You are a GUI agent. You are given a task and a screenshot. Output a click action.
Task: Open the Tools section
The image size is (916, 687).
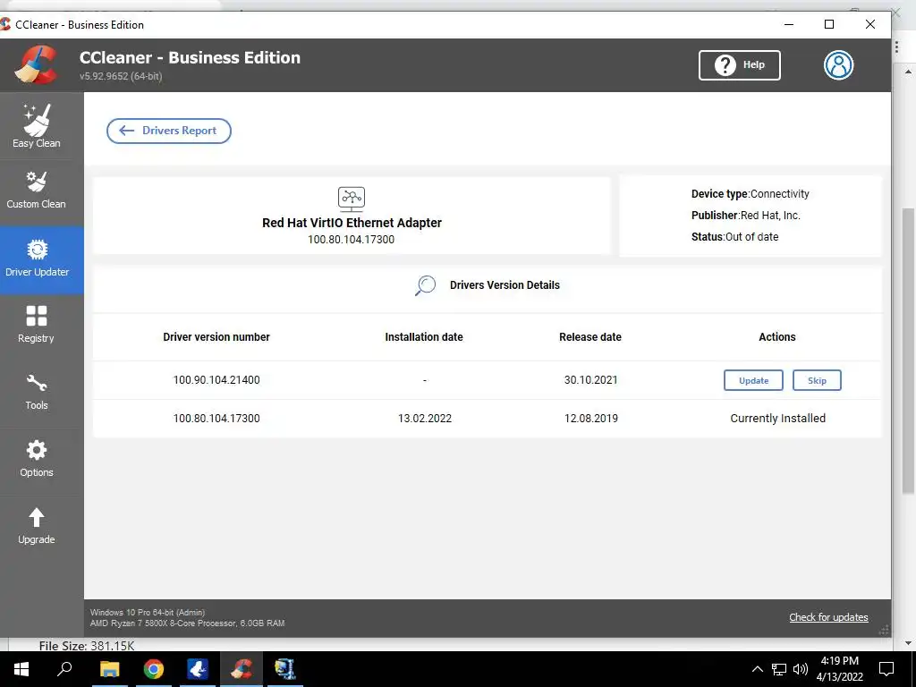click(x=36, y=392)
